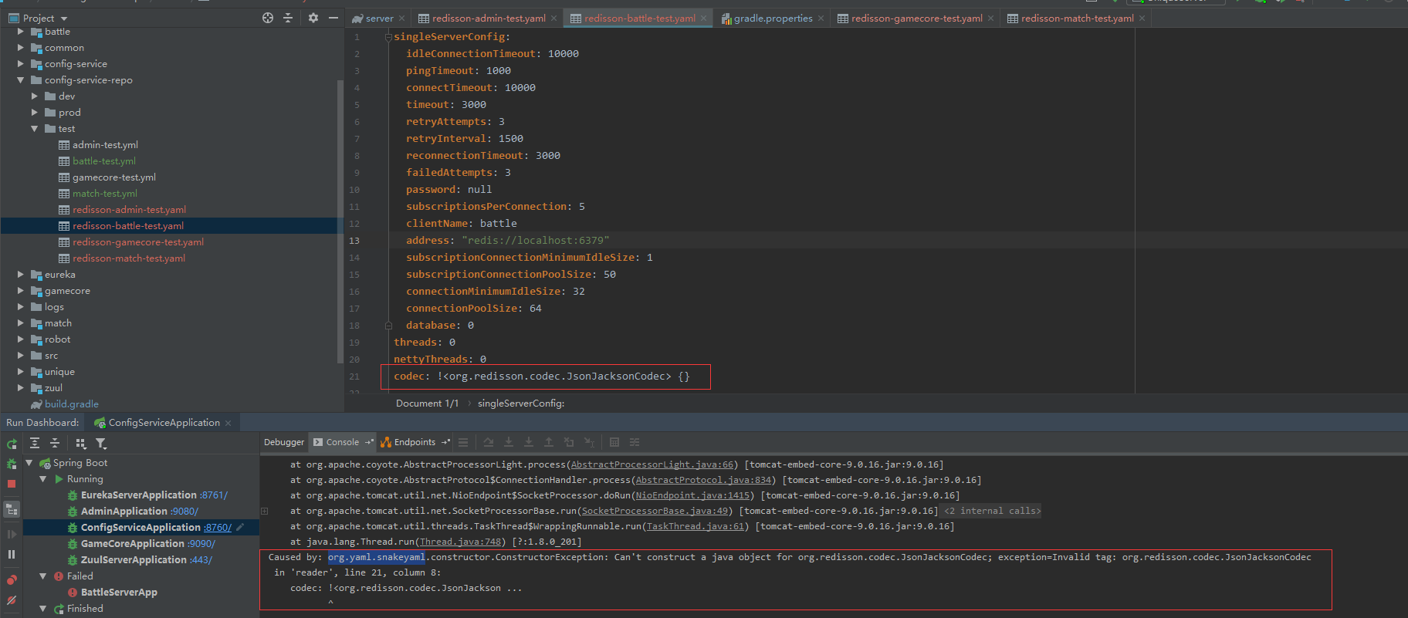This screenshot has width=1408, height=618.
Task: Switch to gradle.properties tab
Action: [773, 19]
